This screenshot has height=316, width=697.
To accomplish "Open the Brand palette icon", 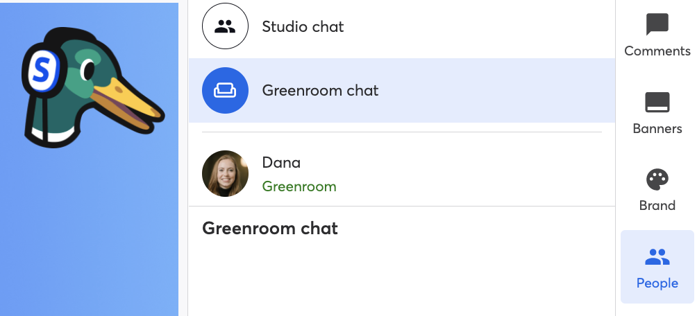I will (657, 179).
